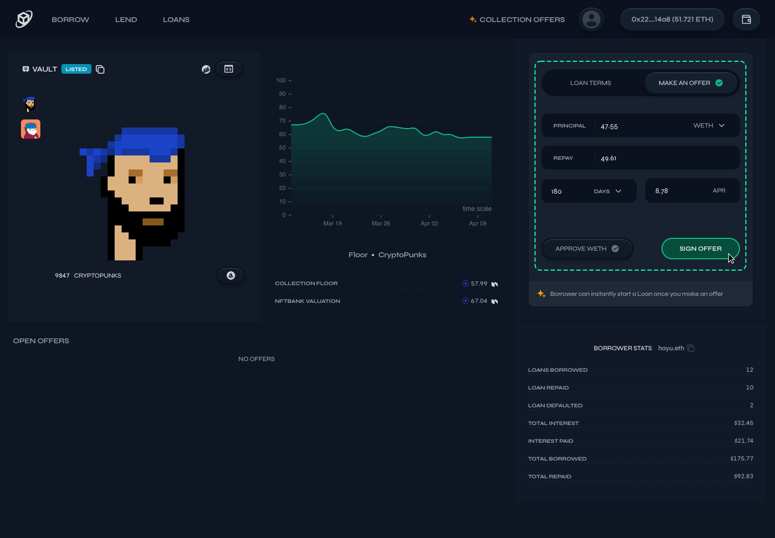Viewport: 775px width, 538px height.
Task: Click the cube logo in the header
Action: 24,19
